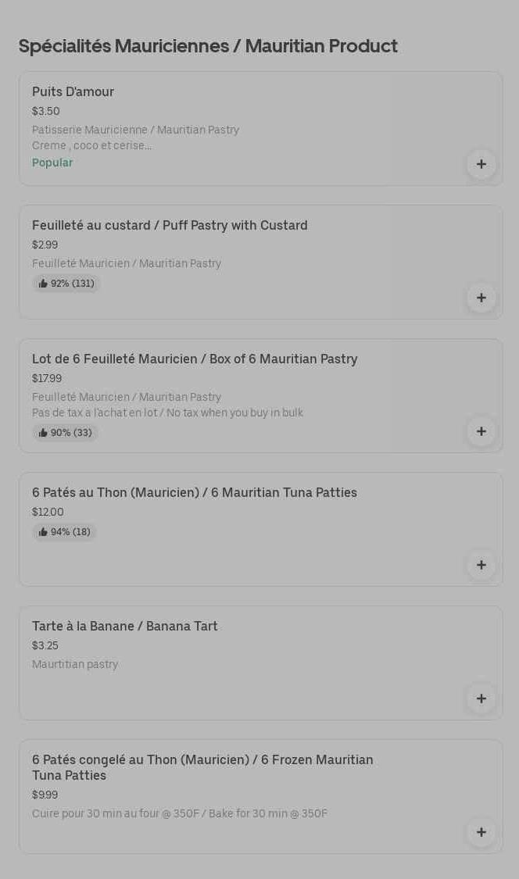The height and width of the screenshot is (879, 519).
Task: Open Lot de 6 Feuilleté Mauricien title
Action: click(x=195, y=359)
